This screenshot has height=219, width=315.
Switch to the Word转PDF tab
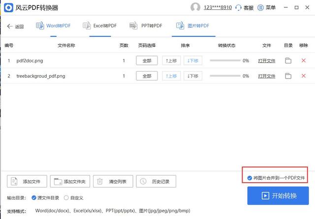click(54, 26)
